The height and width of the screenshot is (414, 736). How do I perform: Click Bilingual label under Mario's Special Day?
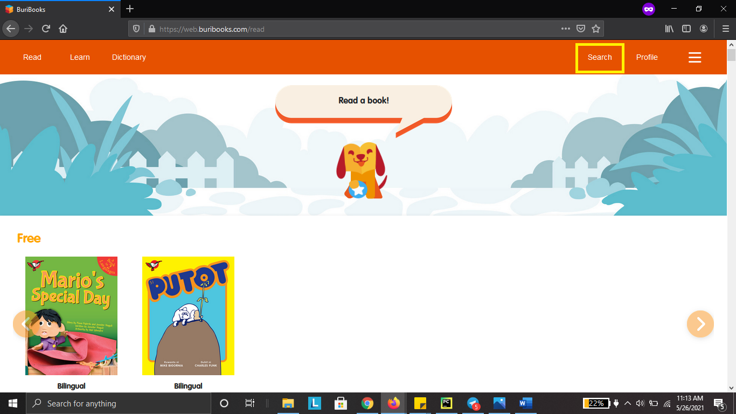click(x=71, y=386)
